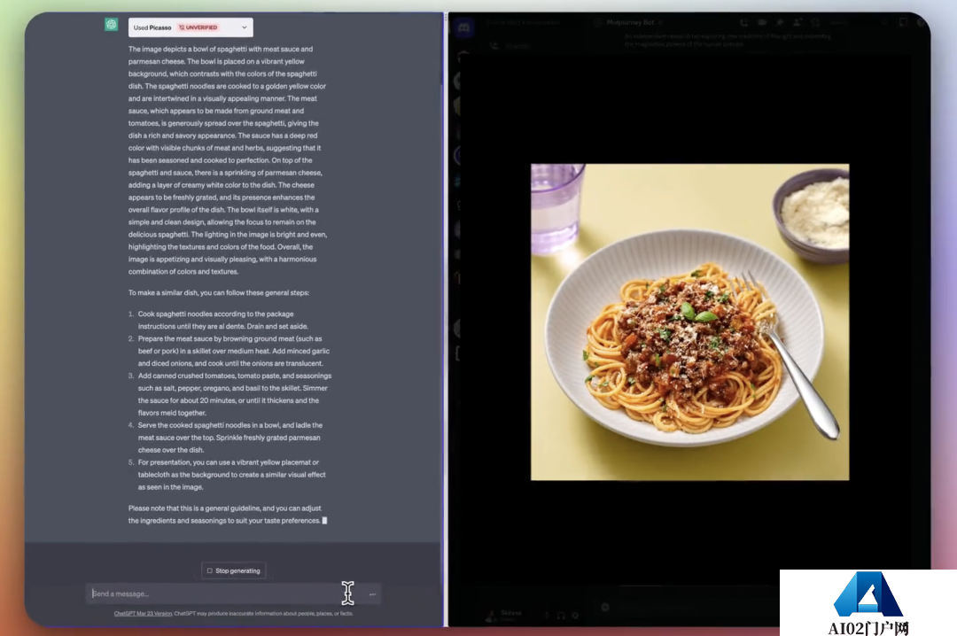Screen dimensions: 957x636
Task: Toggle deafen headphones icon in Discord
Action: click(560, 615)
